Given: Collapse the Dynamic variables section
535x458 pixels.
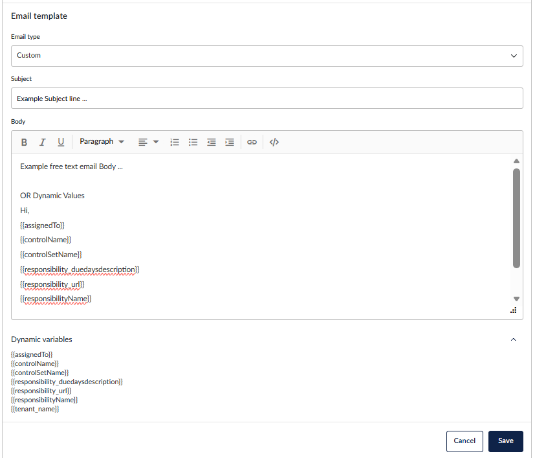Looking at the screenshot, I should [514, 339].
